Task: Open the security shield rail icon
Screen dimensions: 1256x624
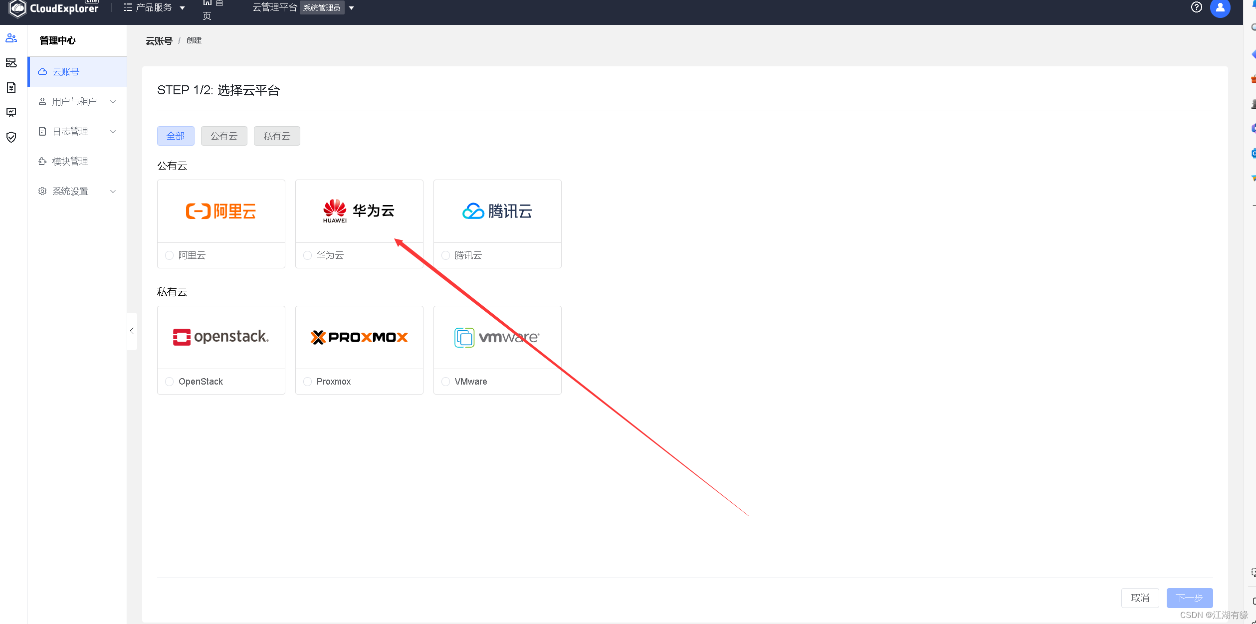Action: [11, 137]
